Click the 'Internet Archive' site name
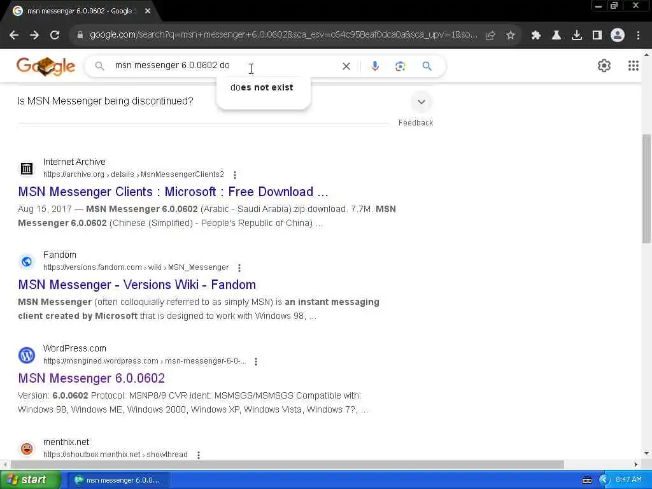This screenshot has height=489, width=652. [74, 162]
